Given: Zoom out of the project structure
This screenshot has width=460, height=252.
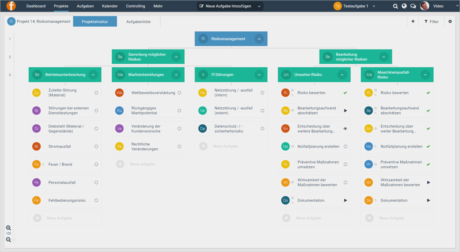Looking at the screenshot, I should pyautogui.click(x=8, y=240).
